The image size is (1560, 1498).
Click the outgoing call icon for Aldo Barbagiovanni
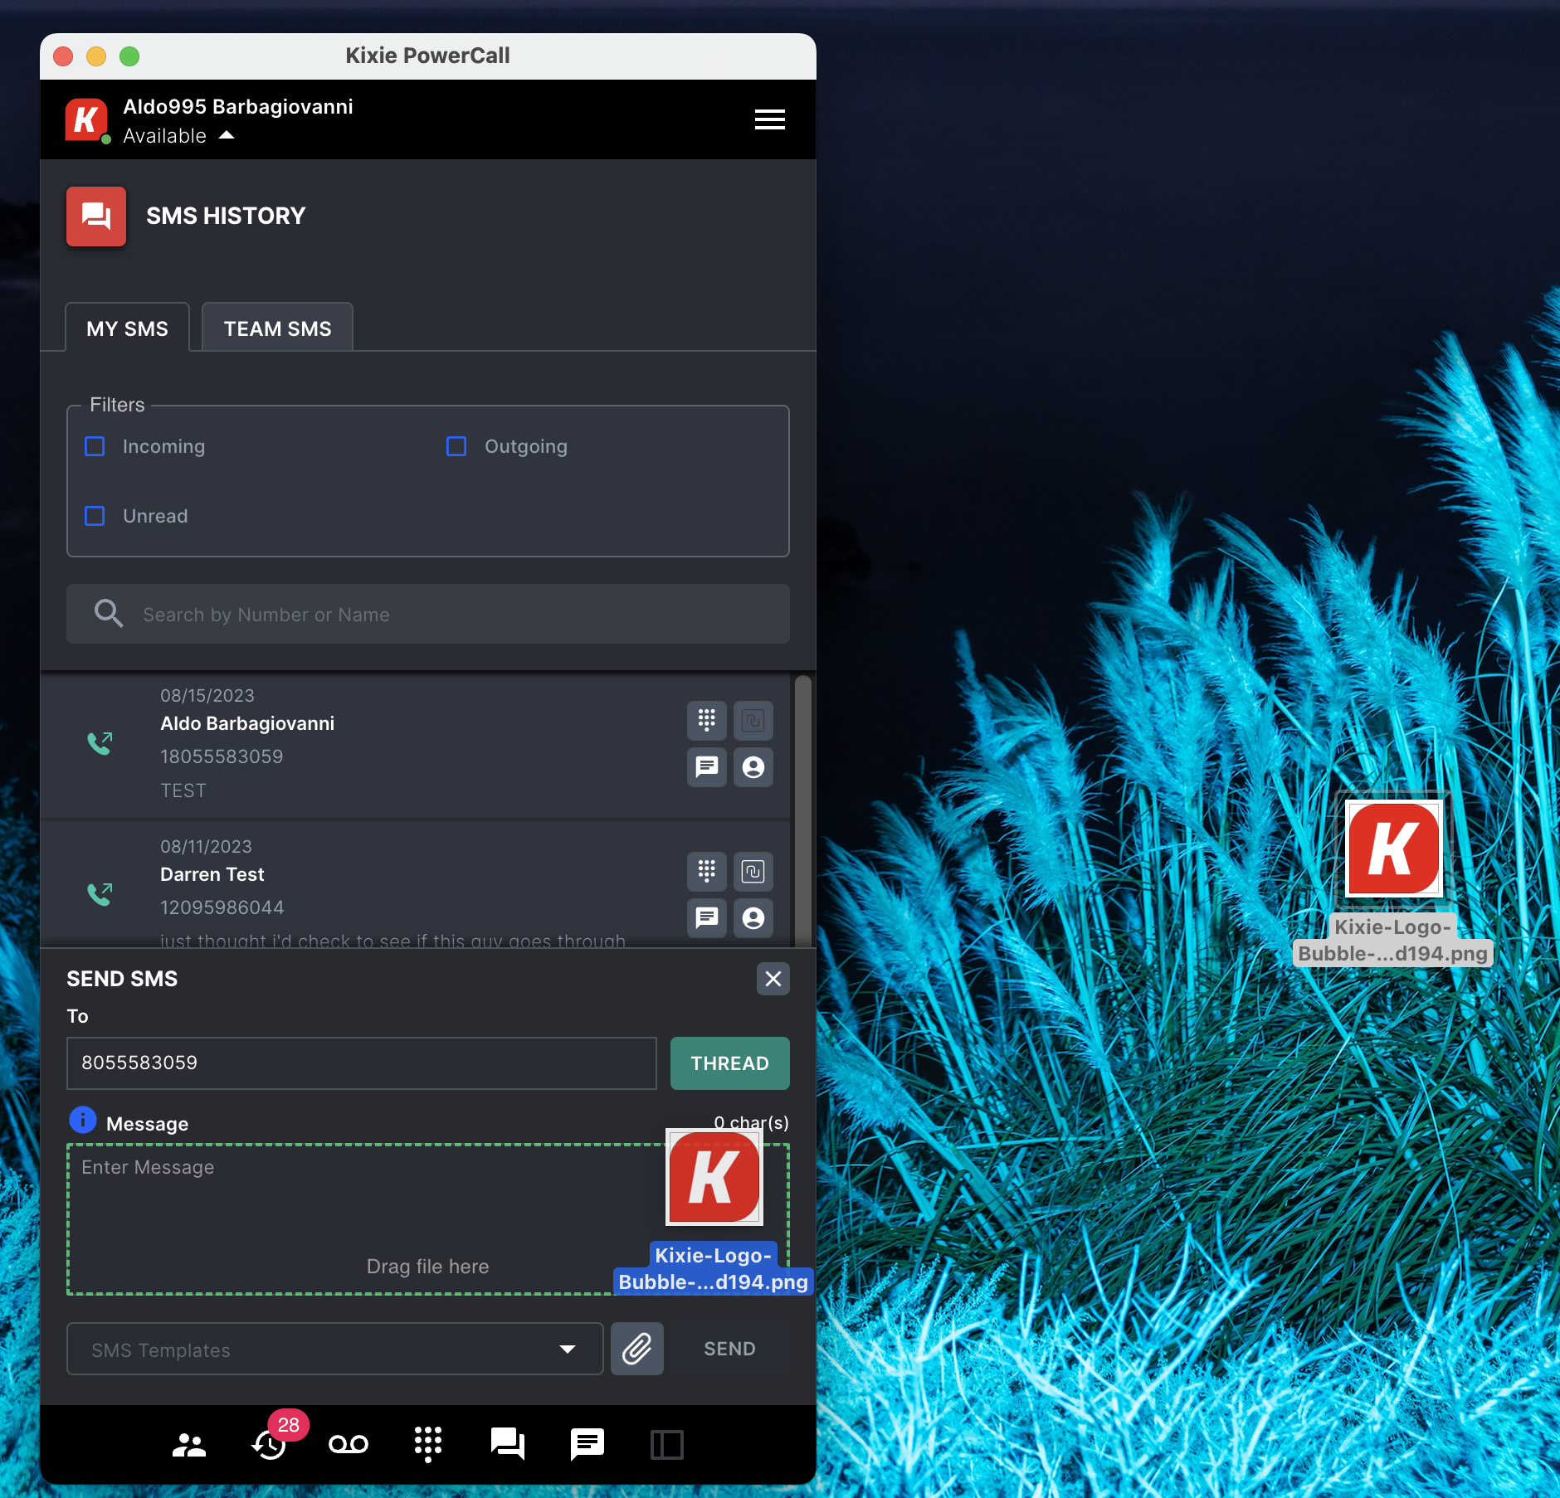[100, 742]
